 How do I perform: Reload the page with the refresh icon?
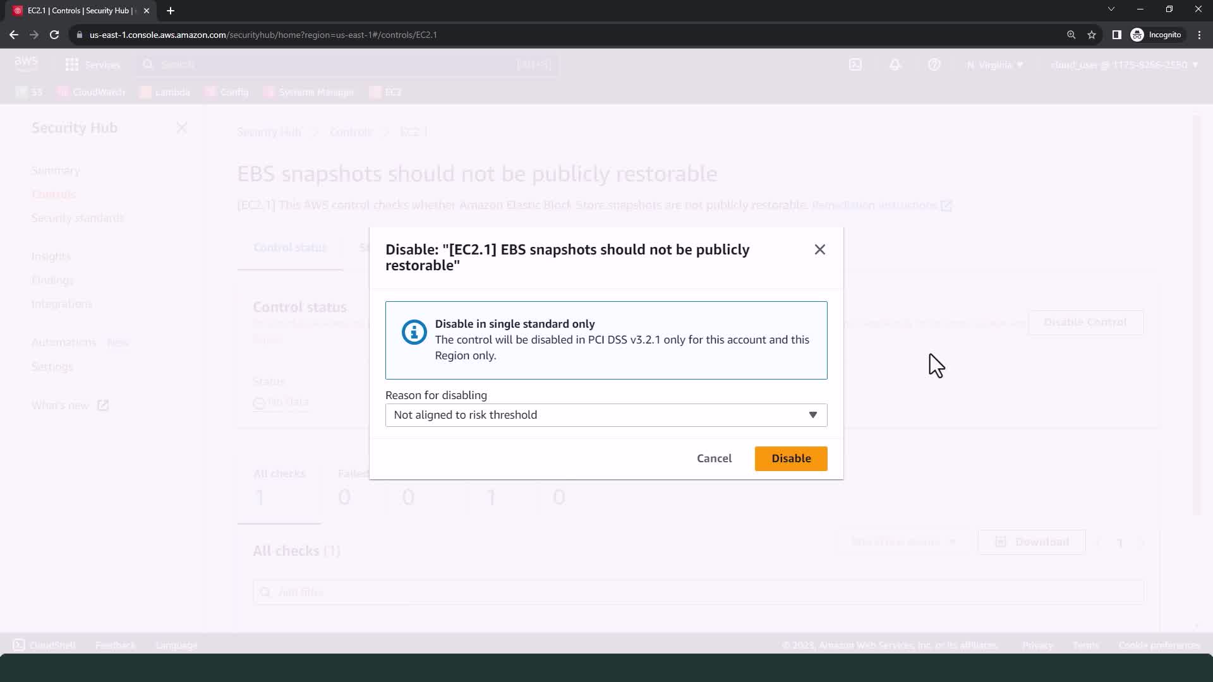tap(54, 35)
